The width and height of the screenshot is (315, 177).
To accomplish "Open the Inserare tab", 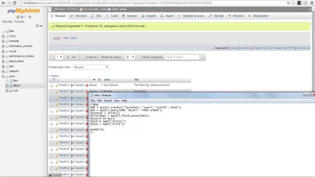I will [x=129, y=16].
